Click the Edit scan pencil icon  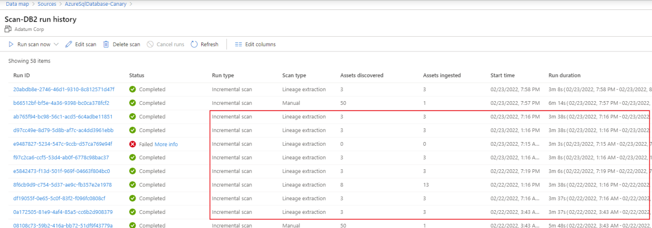click(69, 45)
